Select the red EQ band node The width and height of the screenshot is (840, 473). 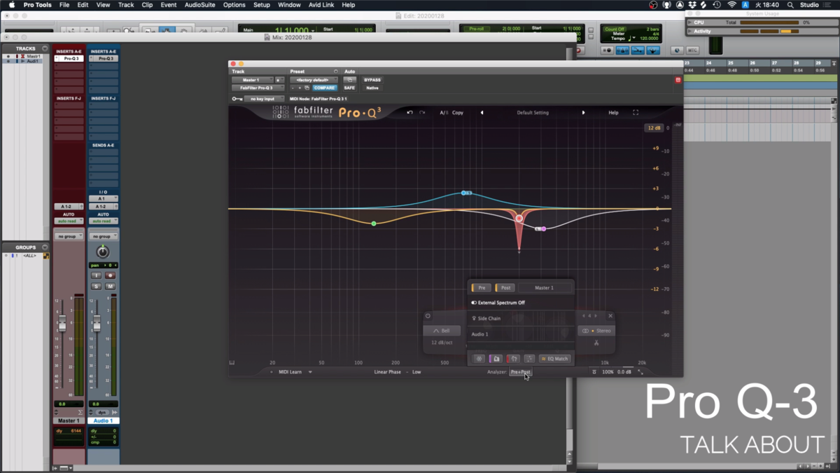519,219
